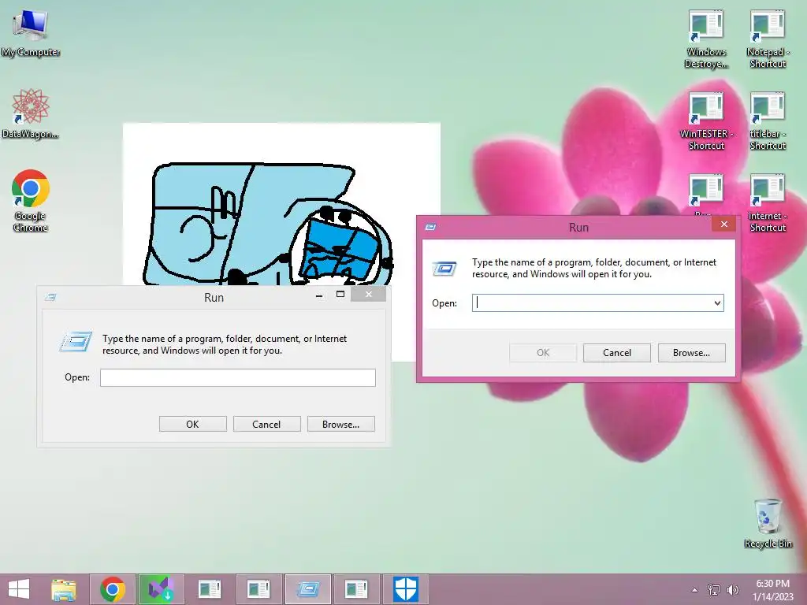Click Cancel in the pink Run dialog
The width and height of the screenshot is (807, 605).
[x=616, y=353]
